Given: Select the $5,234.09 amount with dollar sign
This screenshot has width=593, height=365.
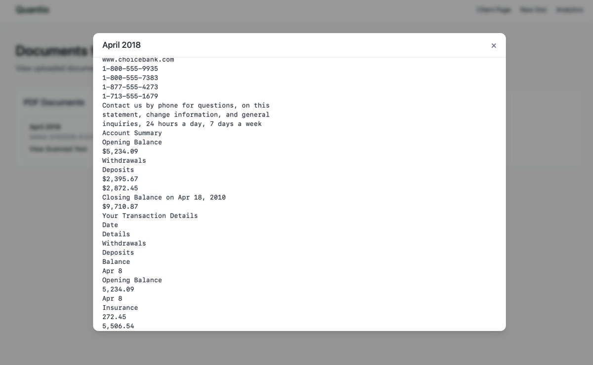Looking at the screenshot, I should [121, 151].
